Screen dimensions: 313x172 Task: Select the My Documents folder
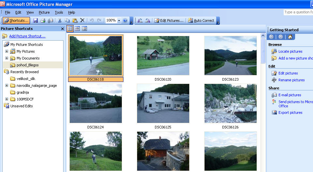coord(28,58)
